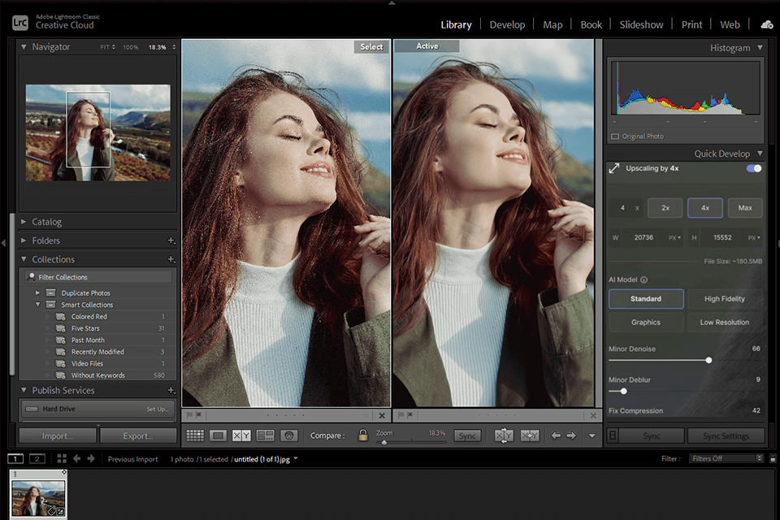Click the cloud sync icon
The image size is (780, 520).
(x=766, y=24)
